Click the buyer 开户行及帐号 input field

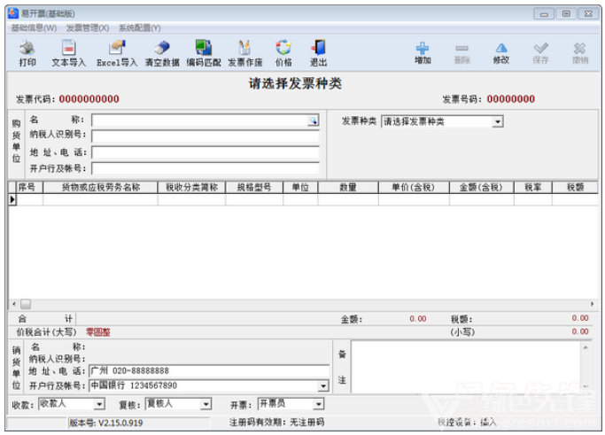click(x=206, y=168)
